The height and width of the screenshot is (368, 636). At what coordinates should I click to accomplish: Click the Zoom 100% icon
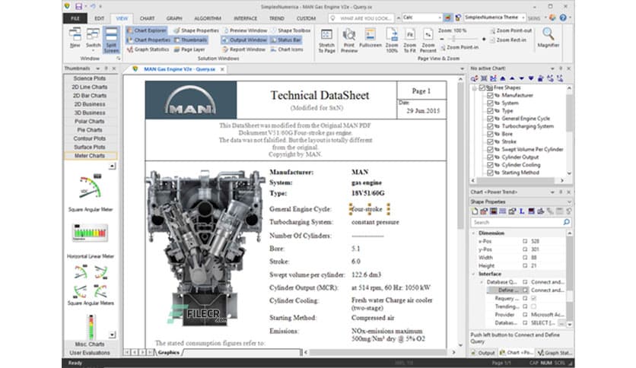[x=392, y=38]
